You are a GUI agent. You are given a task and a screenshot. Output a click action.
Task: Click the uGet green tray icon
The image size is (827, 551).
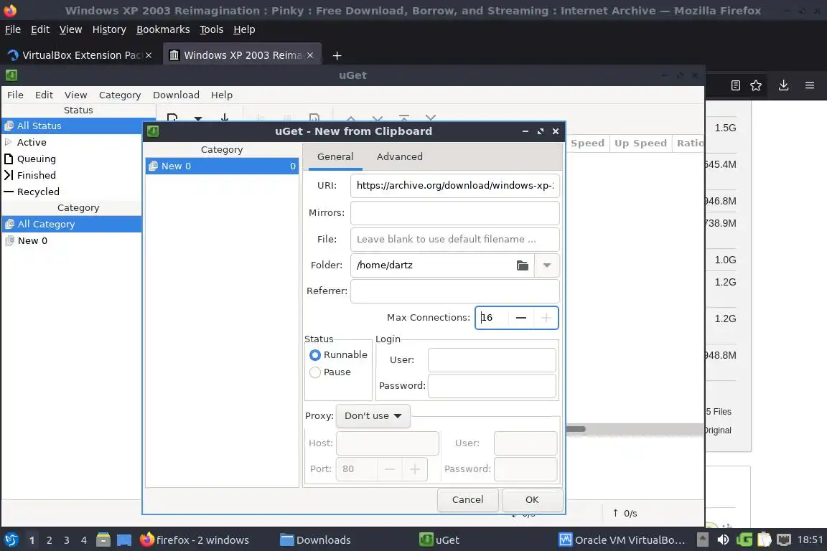744,540
